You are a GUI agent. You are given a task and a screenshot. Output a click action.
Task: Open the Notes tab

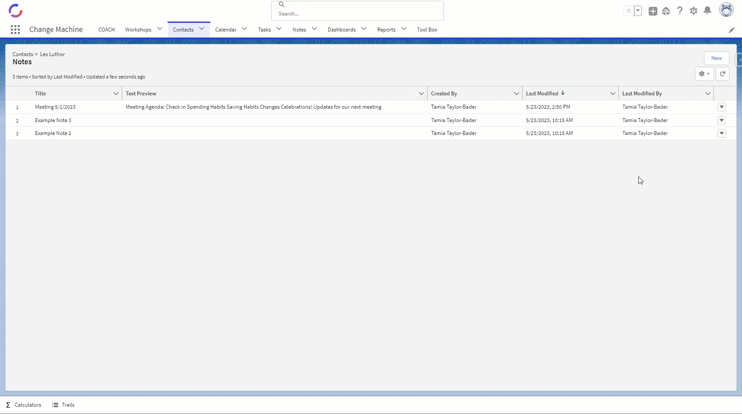[x=299, y=30]
